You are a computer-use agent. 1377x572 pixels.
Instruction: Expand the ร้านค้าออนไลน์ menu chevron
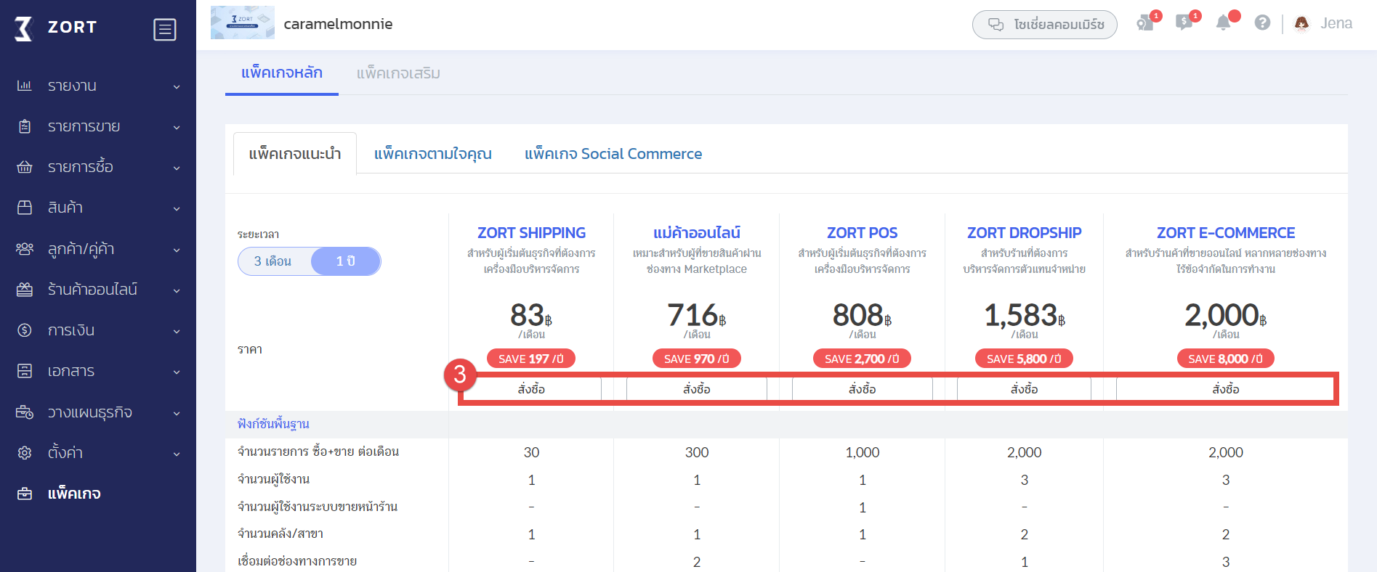point(177,291)
